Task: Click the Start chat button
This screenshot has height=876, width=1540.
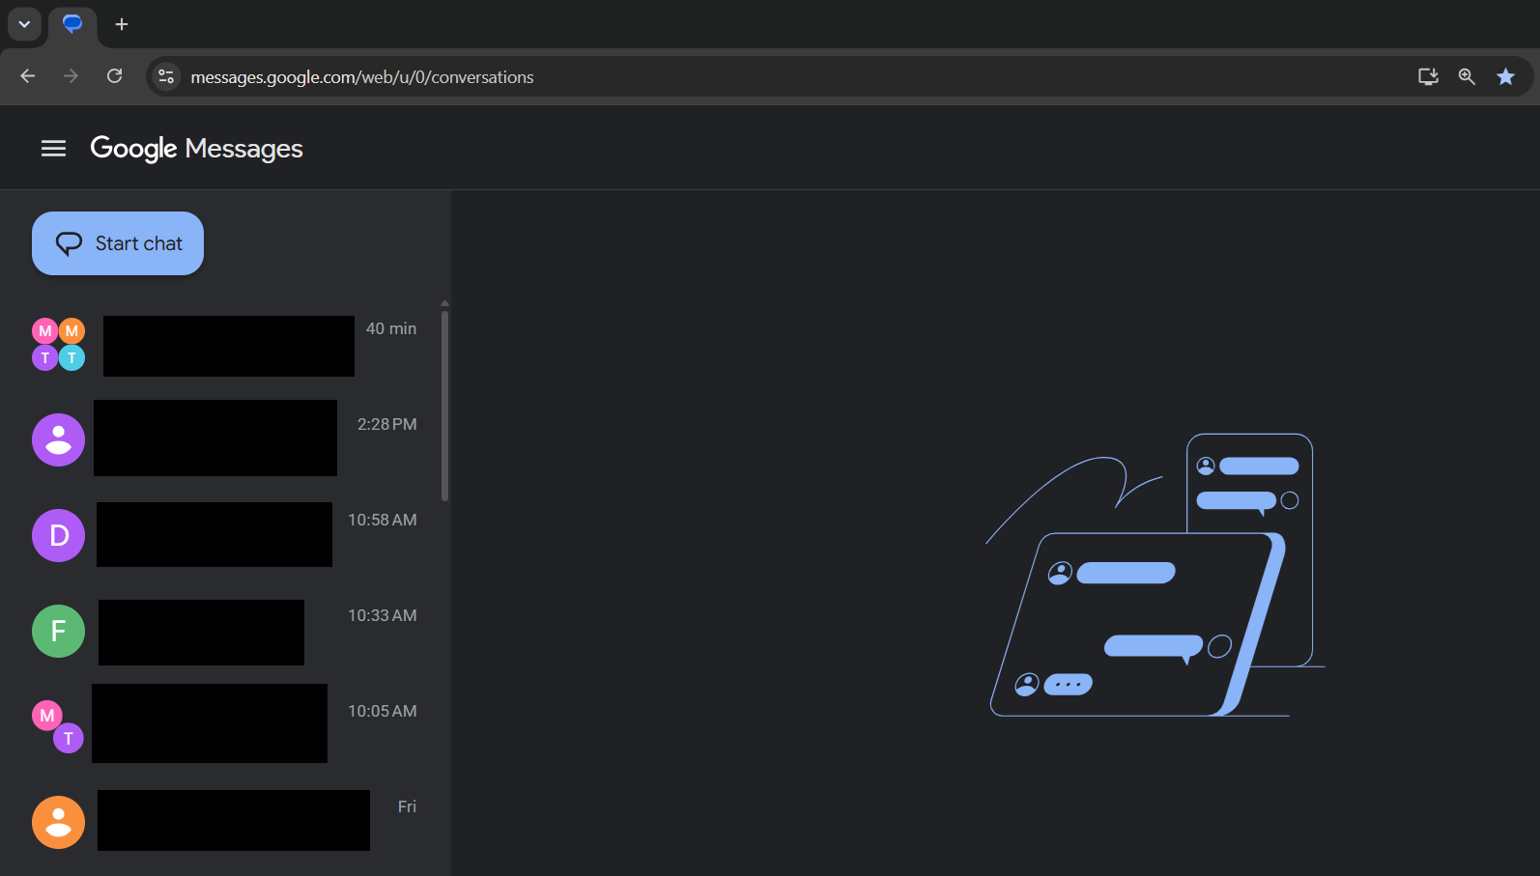Action: pos(118,243)
